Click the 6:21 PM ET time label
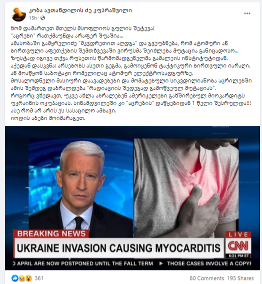This screenshot has width=262, height=284. [238, 256]
